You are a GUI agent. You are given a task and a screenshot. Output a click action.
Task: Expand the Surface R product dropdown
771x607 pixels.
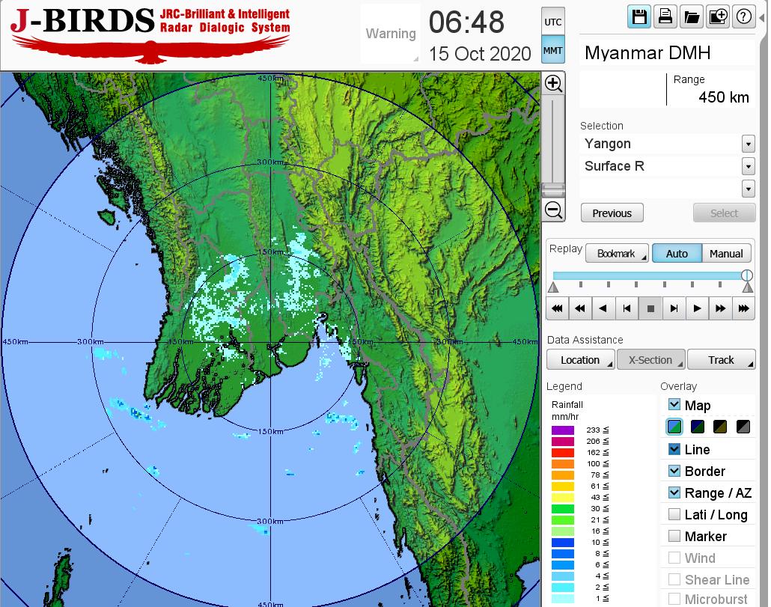coord(748,166)
